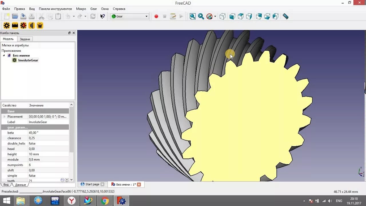Switch to the Вид property tab
This screenshot has width=366, height=206.
(6, 185)
